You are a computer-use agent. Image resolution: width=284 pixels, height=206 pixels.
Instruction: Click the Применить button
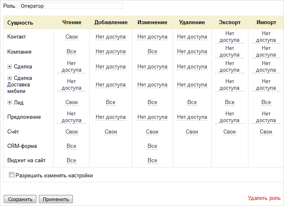pos(56,199)
